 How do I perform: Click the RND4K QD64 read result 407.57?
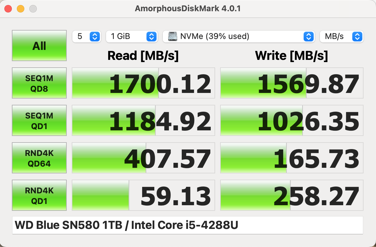143,158
